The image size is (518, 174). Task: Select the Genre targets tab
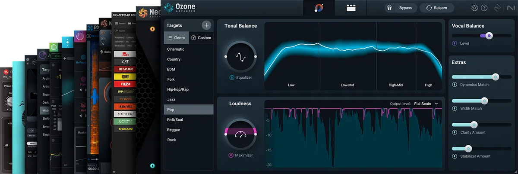(177, 38)
